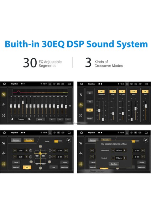Screen dimensions: 151x214
Task: Increase Horizontal distance with plus button
Action: click(124, 151)
